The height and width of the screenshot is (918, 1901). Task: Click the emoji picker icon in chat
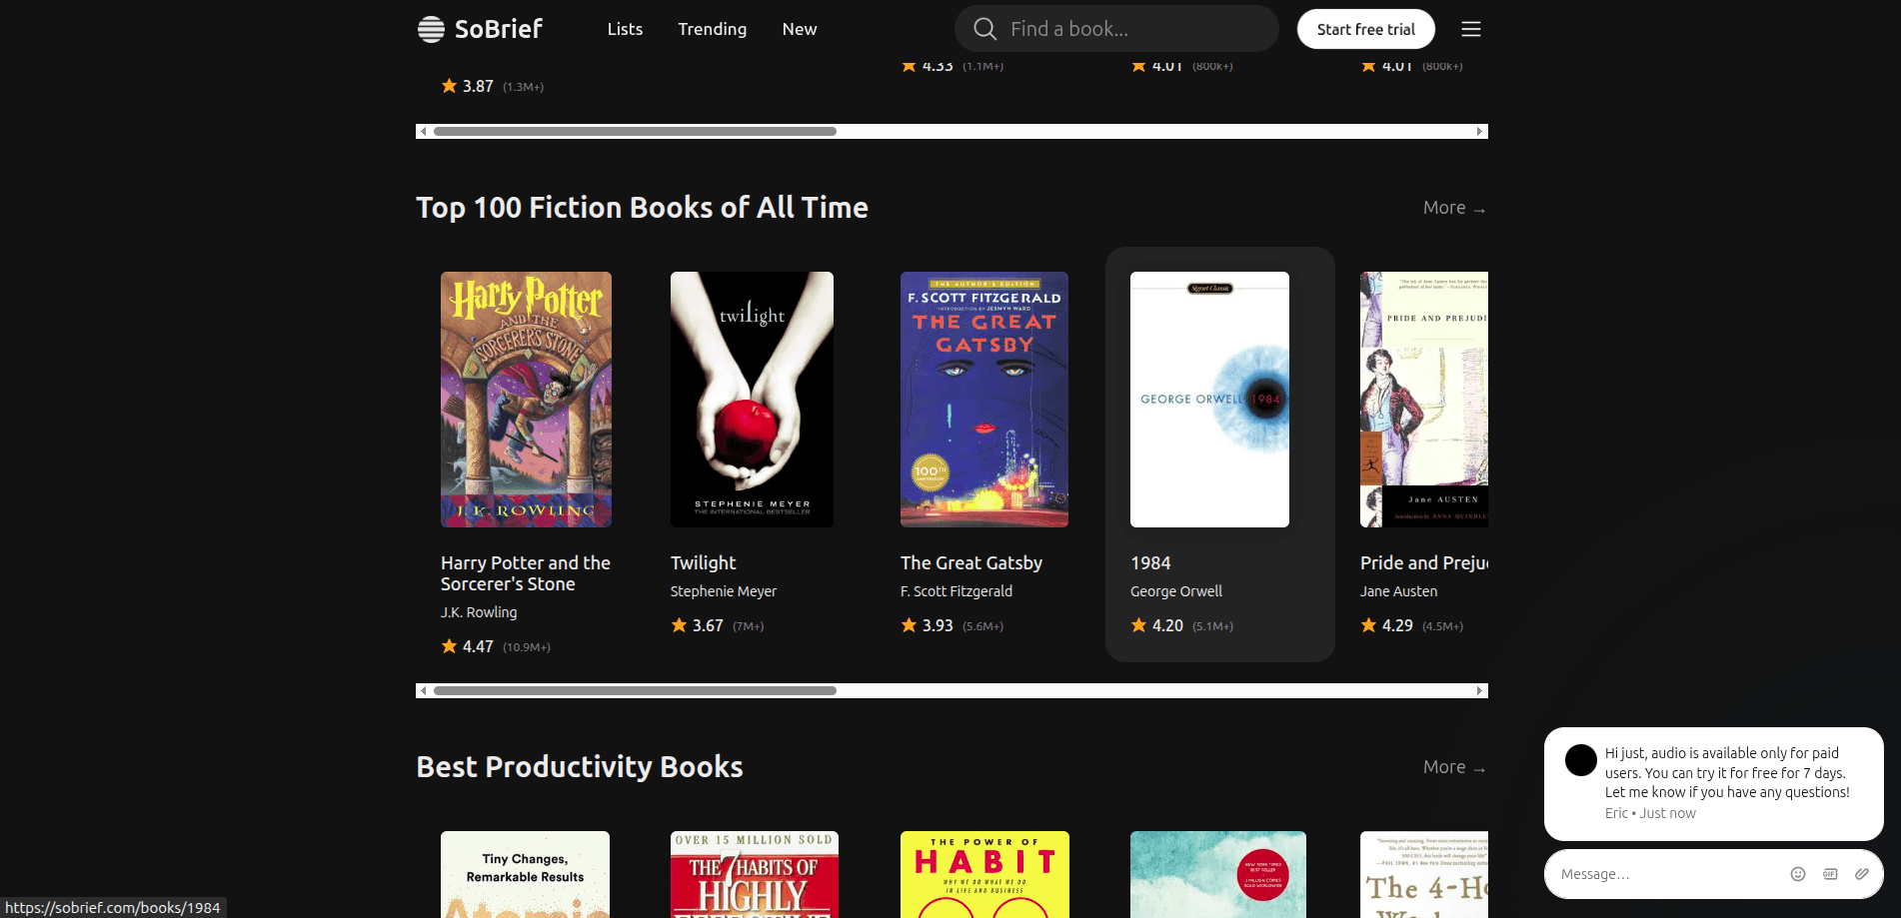click(1798, 874)
